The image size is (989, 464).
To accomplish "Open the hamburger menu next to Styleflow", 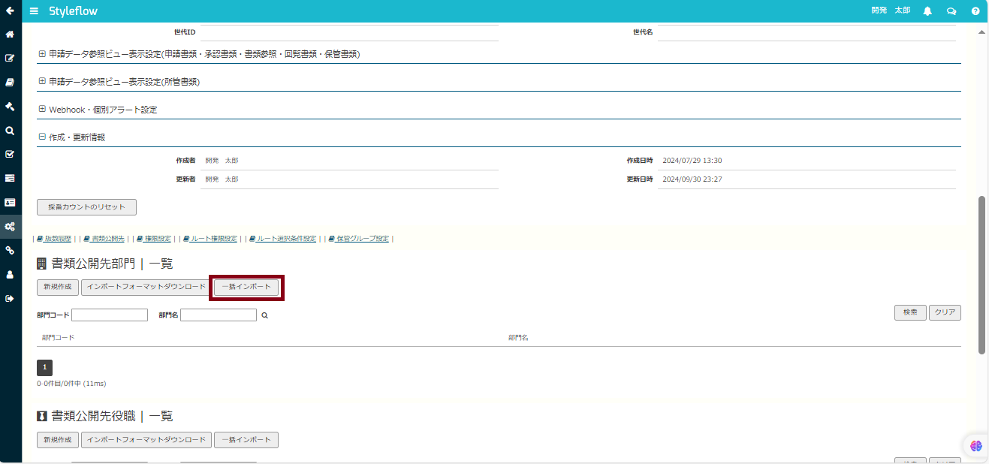I will [34, 11].
